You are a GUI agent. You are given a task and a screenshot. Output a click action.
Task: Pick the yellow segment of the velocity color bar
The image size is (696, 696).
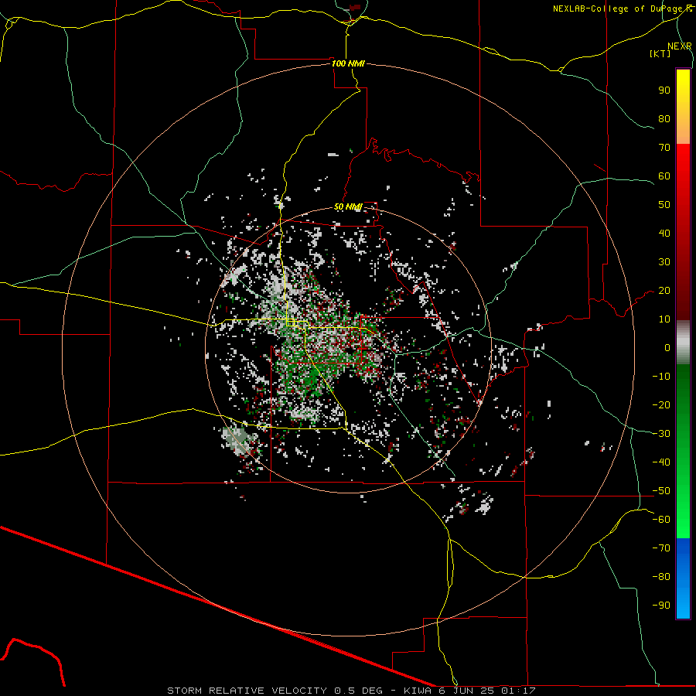tap(683, 89)
